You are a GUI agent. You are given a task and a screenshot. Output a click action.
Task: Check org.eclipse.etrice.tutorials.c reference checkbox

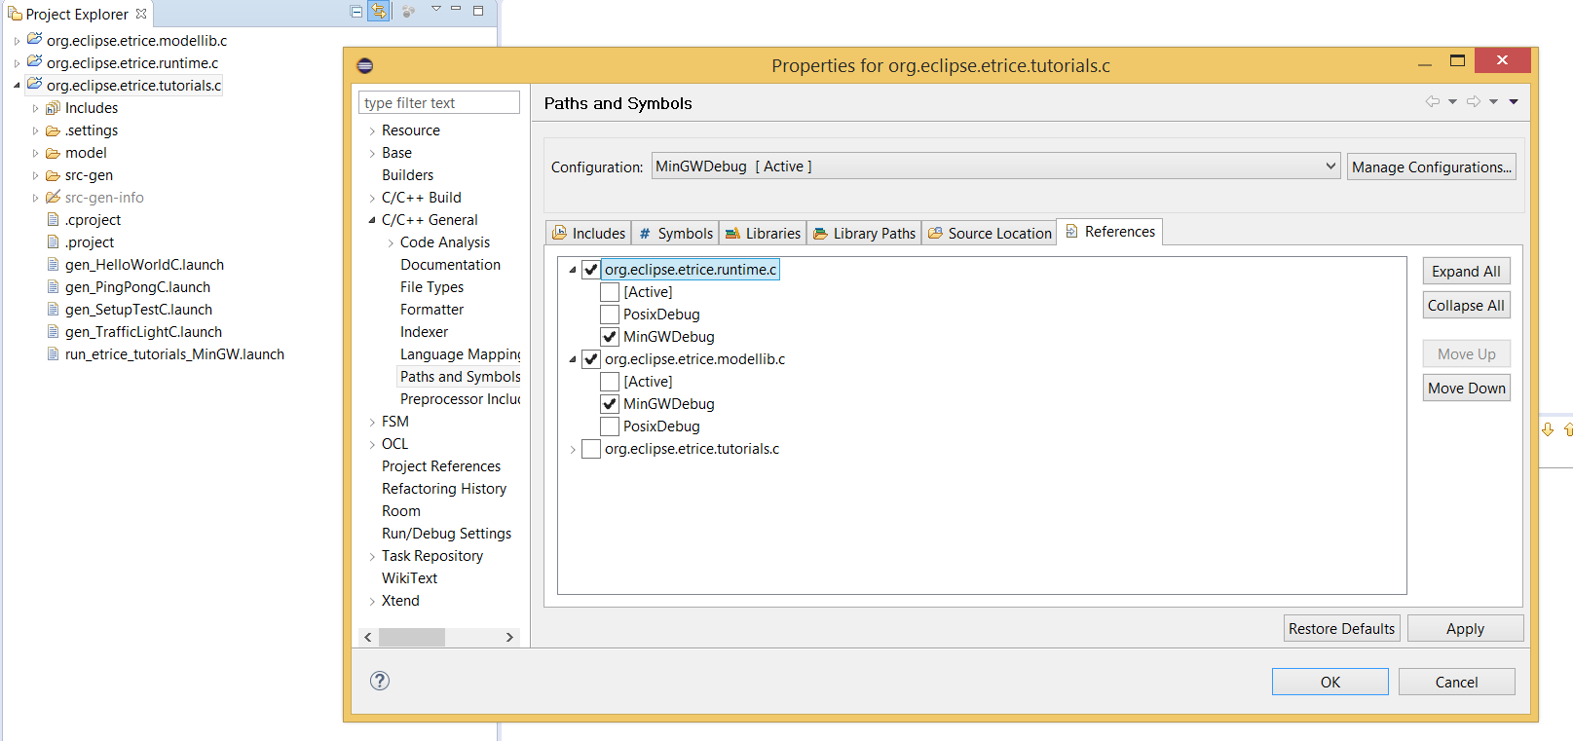[x=591, y=449]
